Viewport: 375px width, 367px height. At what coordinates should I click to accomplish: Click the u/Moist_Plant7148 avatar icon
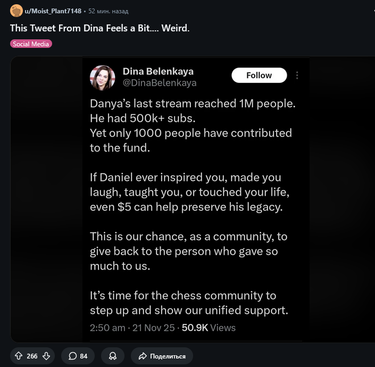point(16,11)
